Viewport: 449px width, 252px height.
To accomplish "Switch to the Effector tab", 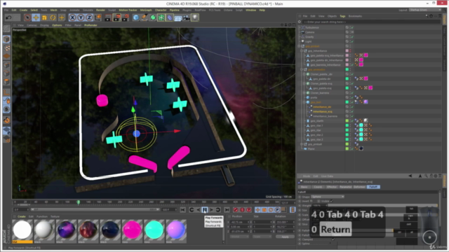I will click(x=332, y=187).
